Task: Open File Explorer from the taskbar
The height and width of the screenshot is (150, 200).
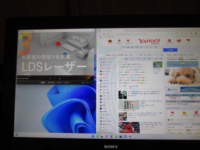Action: click(x=116, y=136)
